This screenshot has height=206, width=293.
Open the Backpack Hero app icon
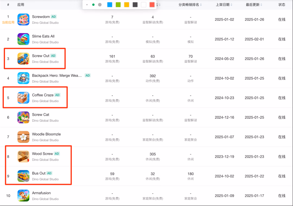point(23,78)
